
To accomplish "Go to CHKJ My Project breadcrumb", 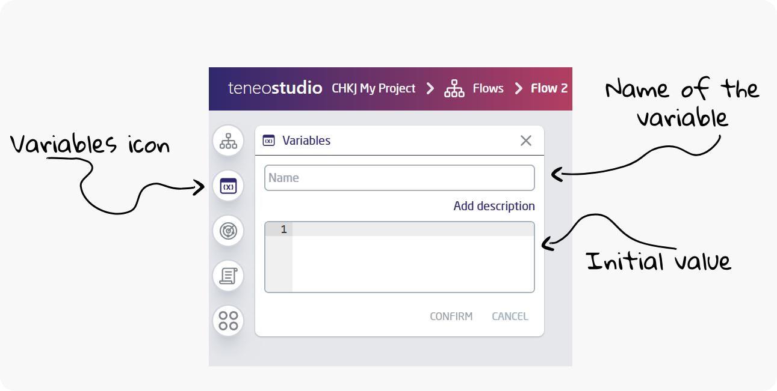I will 374,88.
